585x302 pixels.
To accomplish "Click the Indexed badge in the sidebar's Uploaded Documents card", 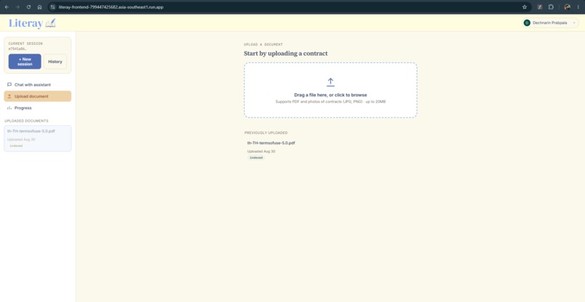I will [x=16, y=146].
